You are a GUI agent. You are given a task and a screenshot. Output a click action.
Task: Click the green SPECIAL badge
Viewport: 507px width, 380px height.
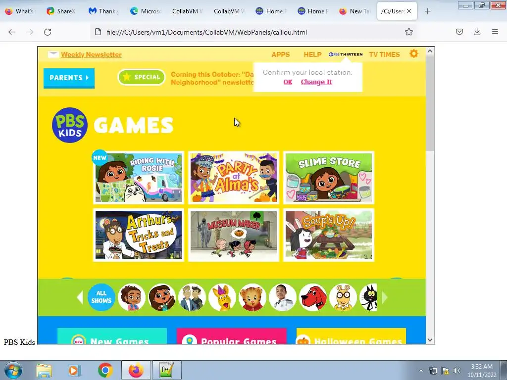pos(141,77)
